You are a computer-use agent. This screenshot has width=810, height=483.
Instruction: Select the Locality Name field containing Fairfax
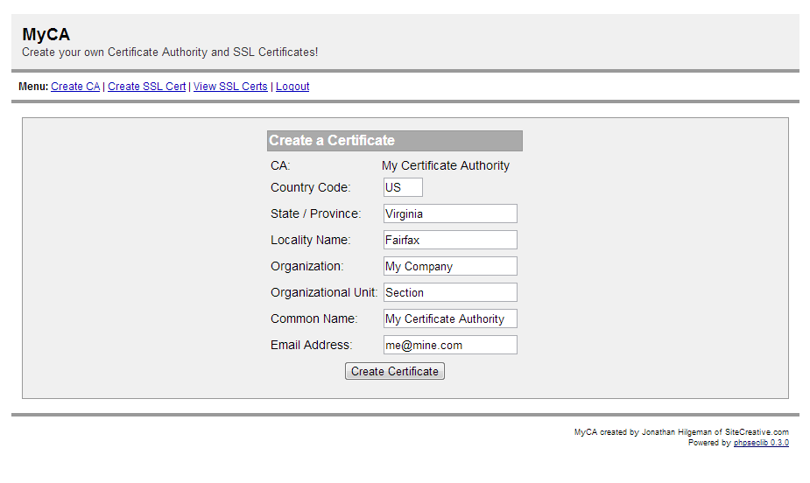coord(450,240)
